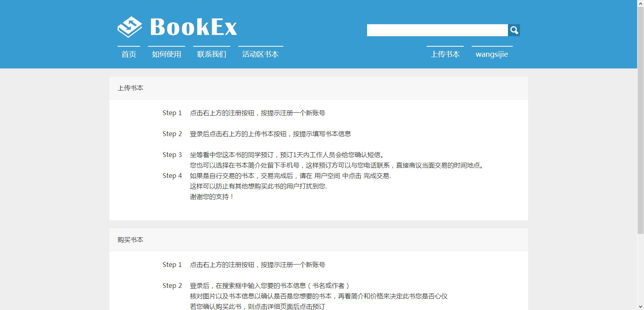Click the scrollbar down arrow
Image resolution: width=644 pixels, height=310 pixels.
coord(640,306)
